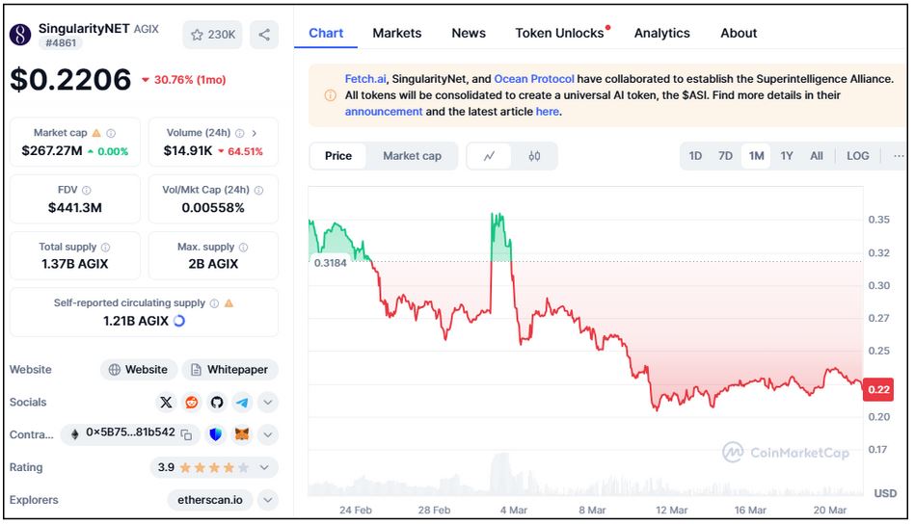Open Max. supply info icon
The image size is (915, 524).
click(x=243, y=248)
